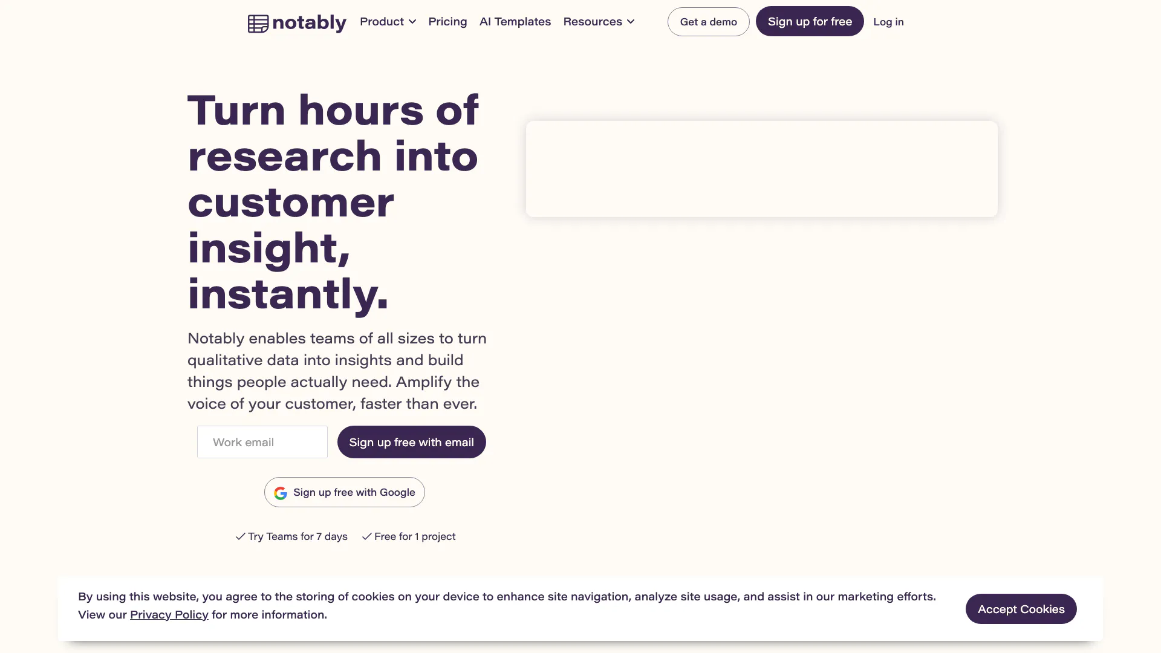The width and height of the screenshot is (1161, 653).
Task: Click the blank hero preview card
Action: click(x=761, y=169)
